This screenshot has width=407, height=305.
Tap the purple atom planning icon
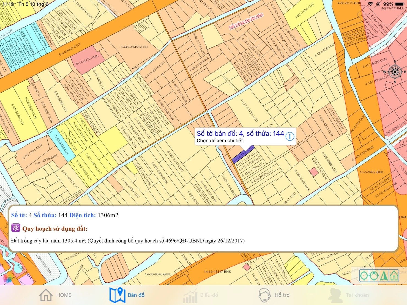click(16, 228)
